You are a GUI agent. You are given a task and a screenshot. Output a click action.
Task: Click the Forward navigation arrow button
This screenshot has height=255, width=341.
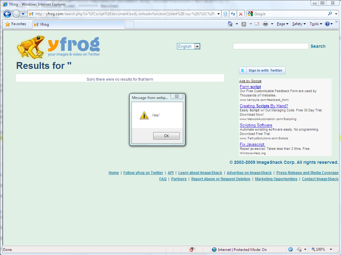[16, 14]
